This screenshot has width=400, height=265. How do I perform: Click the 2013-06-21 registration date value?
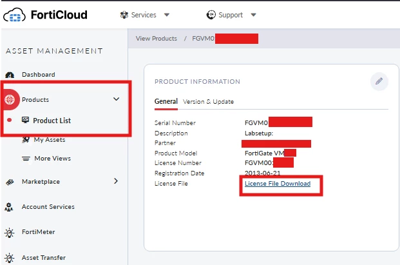pyautogui.click(x=263, y=173)
